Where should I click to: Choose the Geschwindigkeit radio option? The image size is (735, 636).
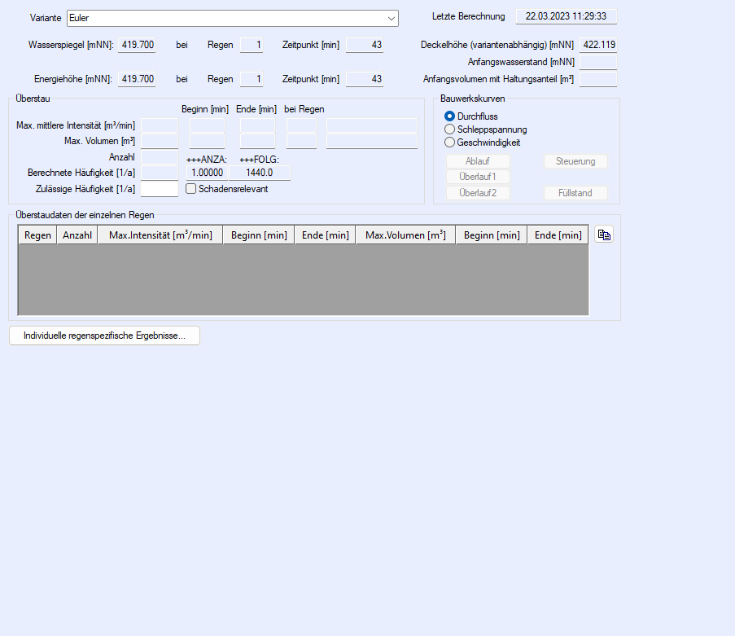click(x=450, y=143)
